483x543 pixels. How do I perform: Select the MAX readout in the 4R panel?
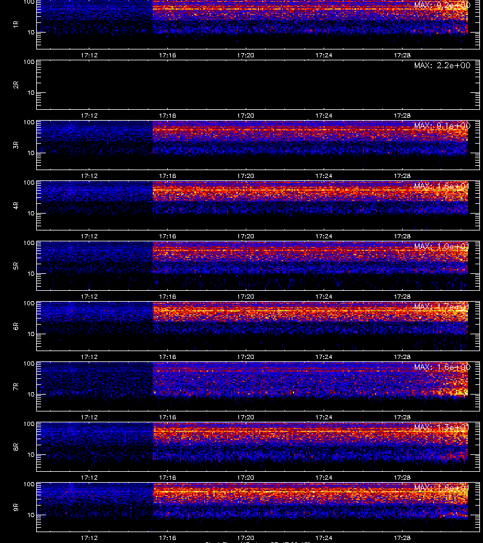pos(442,186)
